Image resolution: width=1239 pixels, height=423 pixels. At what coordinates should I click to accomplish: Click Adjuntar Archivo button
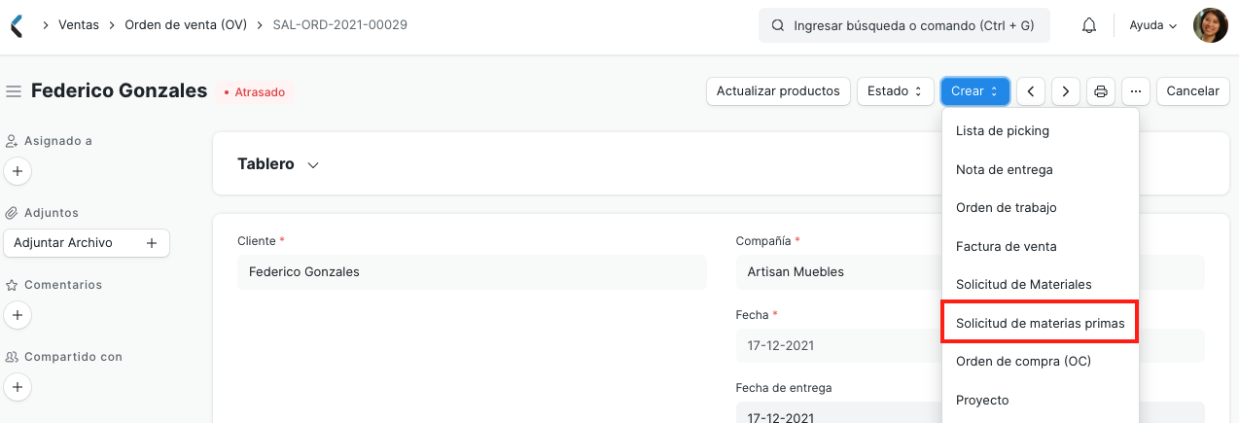coord(87,243)
